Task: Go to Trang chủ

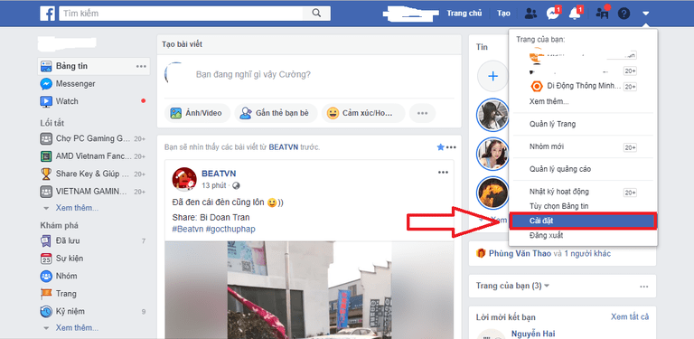Action: [464, 14]
